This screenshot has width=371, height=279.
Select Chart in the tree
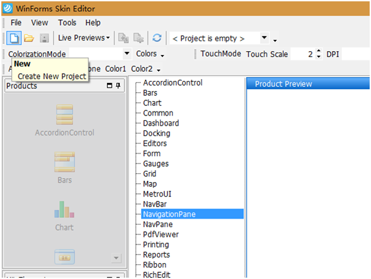click(152, 103)
